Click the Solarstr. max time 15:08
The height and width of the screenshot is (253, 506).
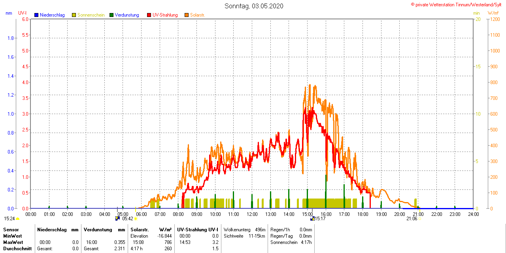coord(138,242)
